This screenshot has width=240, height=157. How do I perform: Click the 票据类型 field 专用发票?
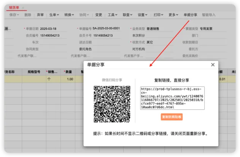tap(213, 29)
